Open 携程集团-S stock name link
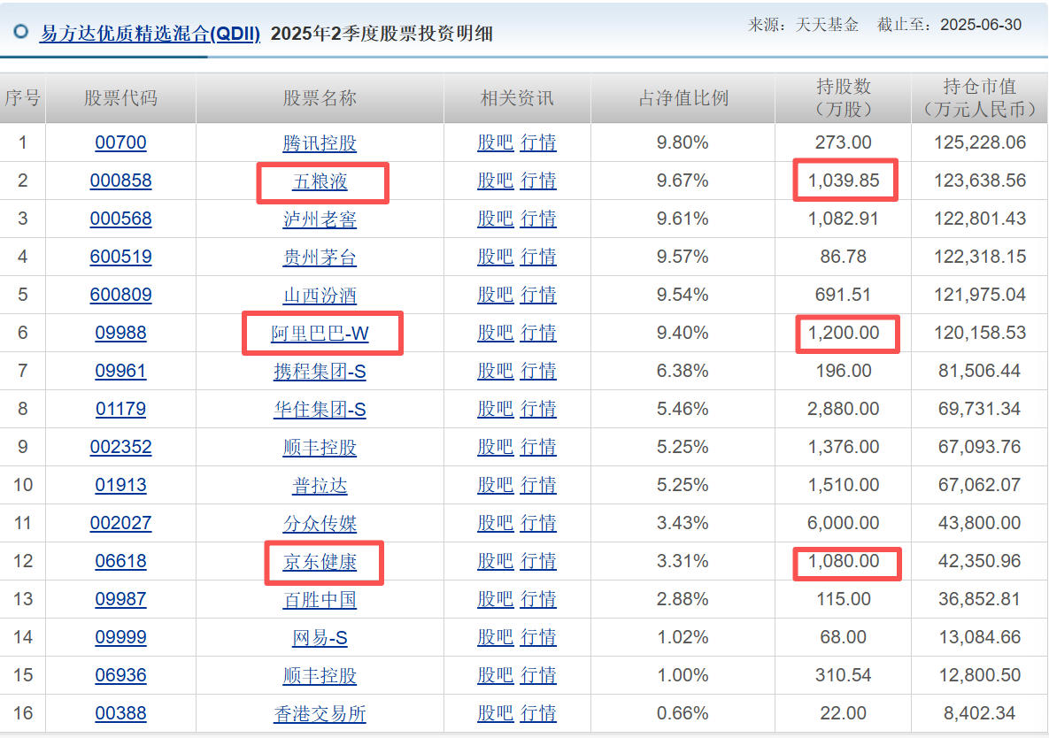This screenshot has height=738, width=1049. tap(320, 372)
